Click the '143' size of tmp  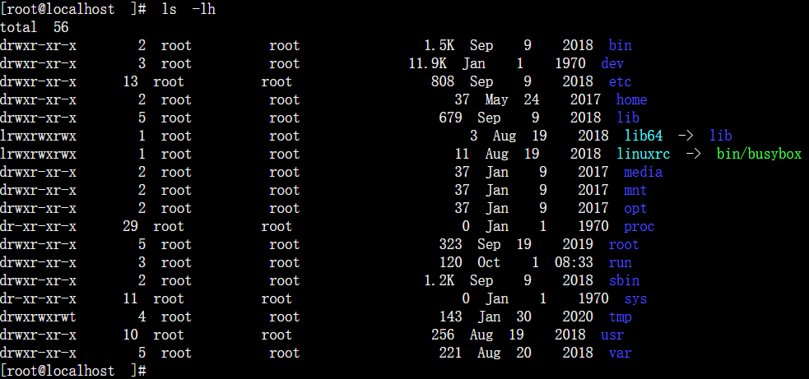pyautogui.click(x=450, y=317)
